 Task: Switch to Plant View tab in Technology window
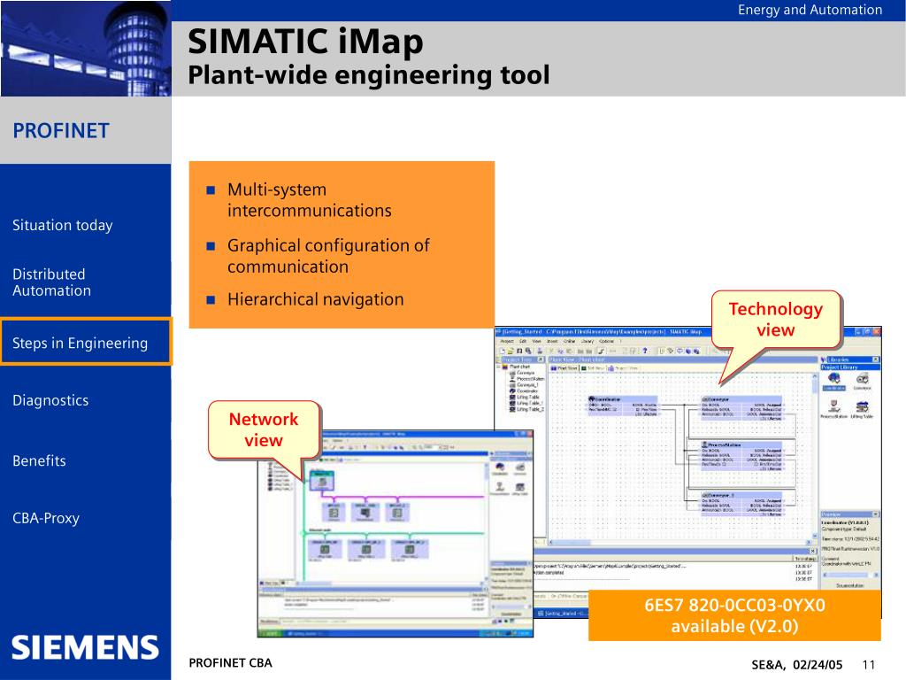pos(564,368)
